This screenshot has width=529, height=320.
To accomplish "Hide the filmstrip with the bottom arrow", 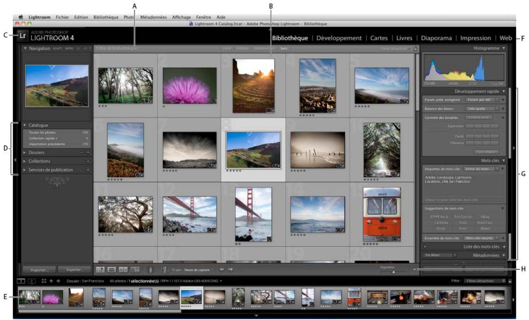I will [x=256, y=316].
